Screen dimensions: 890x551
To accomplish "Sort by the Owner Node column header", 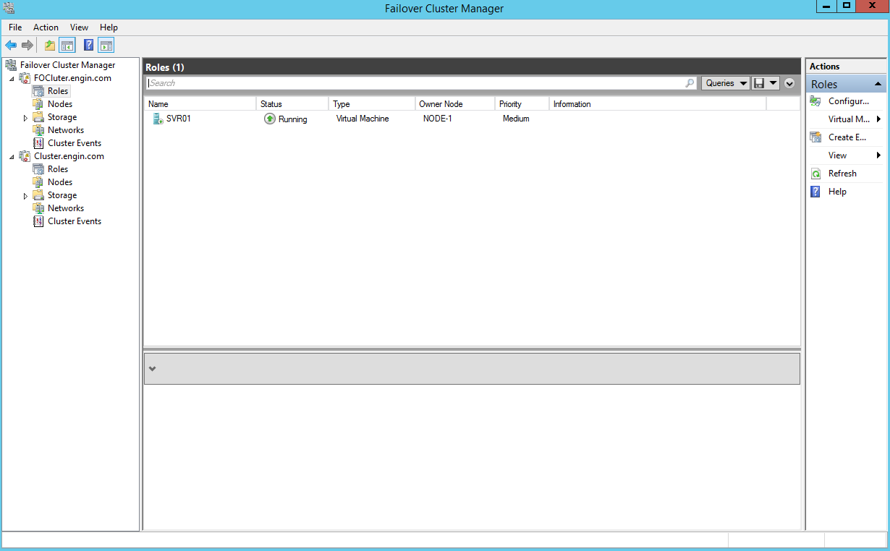I will pos(455,104).
